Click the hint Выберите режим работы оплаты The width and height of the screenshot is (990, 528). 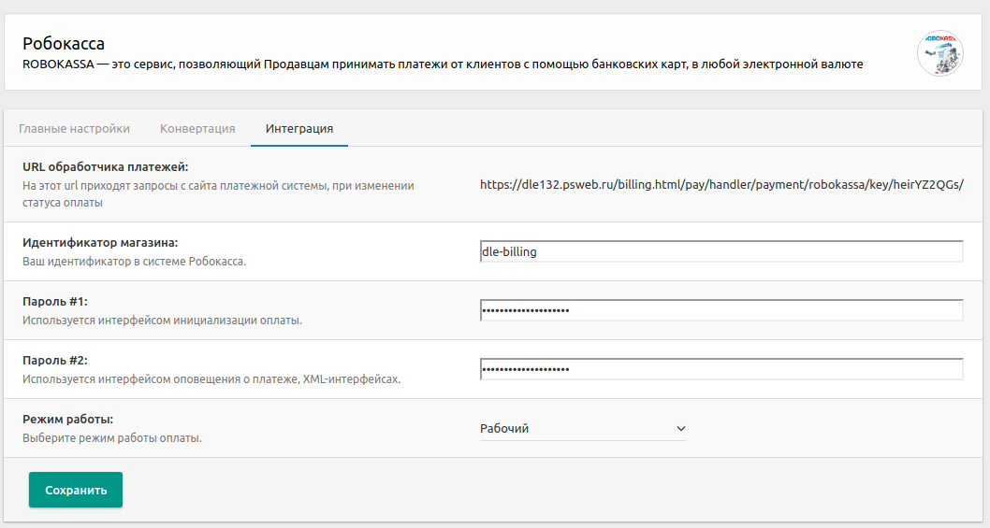pos(112,437)
